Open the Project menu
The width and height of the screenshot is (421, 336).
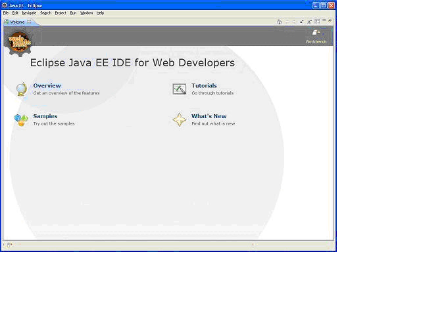coord(61,13)
